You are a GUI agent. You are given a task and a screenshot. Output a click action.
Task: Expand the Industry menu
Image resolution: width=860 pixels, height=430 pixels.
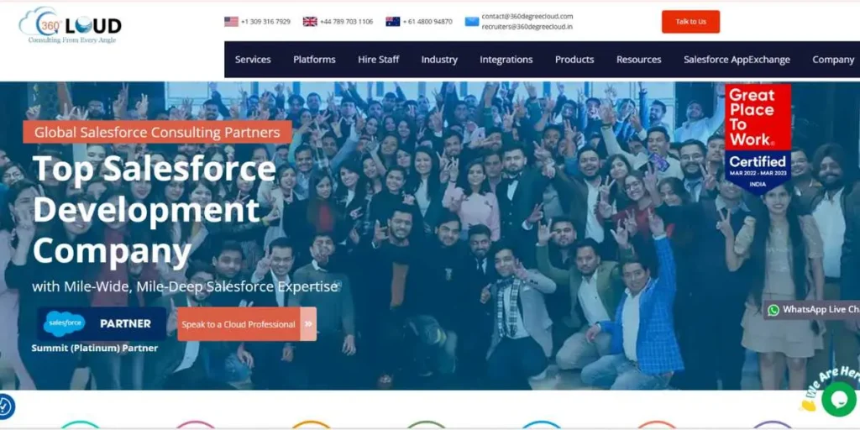click(439, 60)
